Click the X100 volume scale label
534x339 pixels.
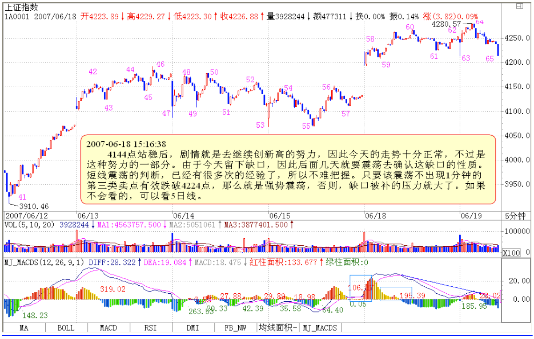pos(511,253)
